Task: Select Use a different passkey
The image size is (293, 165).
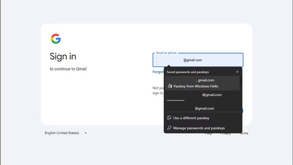Action: click(x=203, y=118)
